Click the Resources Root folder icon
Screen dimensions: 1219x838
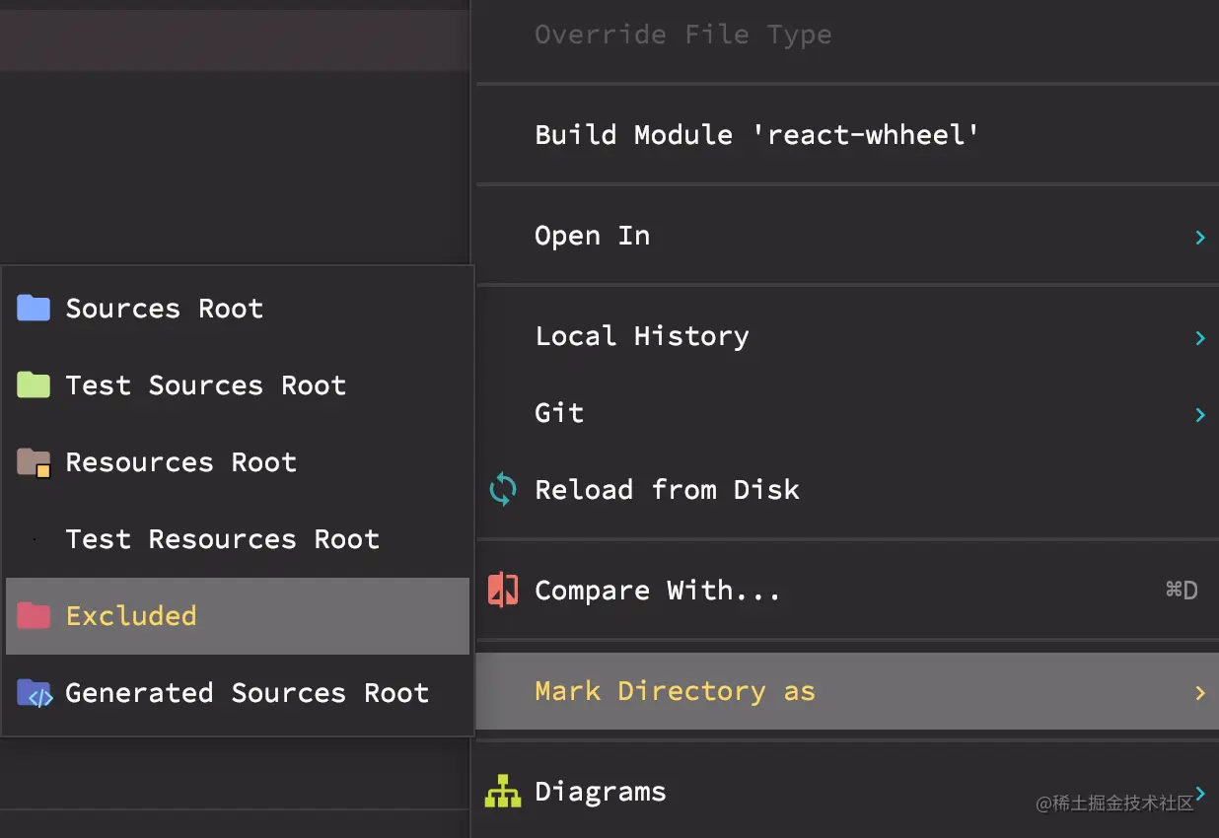pos(34,462)
